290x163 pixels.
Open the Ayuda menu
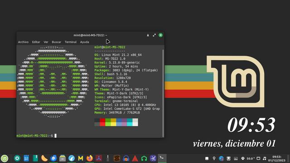point(85,42)
